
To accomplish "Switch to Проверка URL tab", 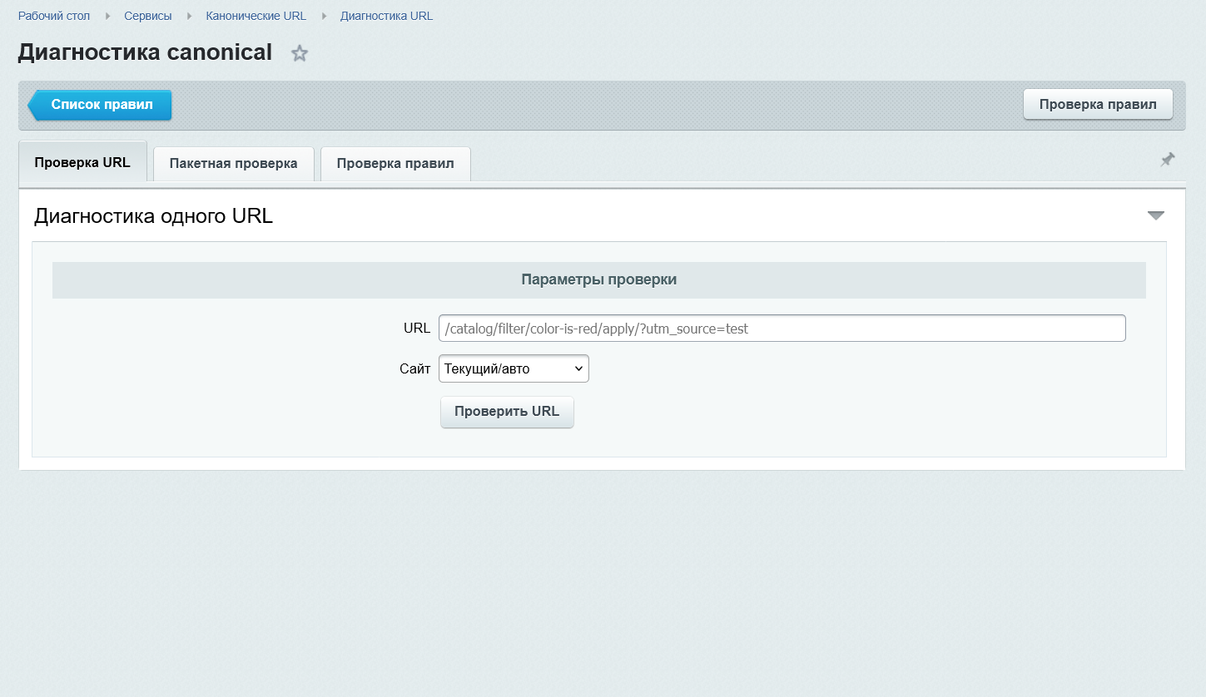I will [82, 162].
